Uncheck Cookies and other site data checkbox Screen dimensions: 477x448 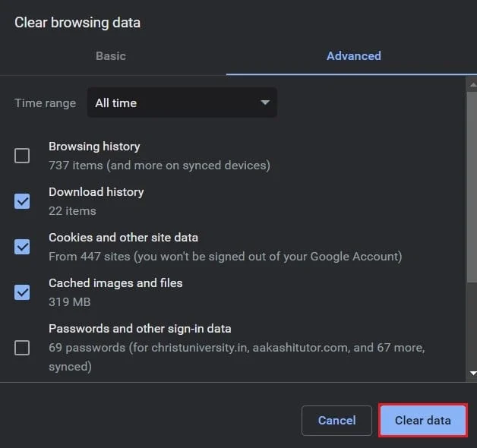pyautogui.click(x=23, y=247)
